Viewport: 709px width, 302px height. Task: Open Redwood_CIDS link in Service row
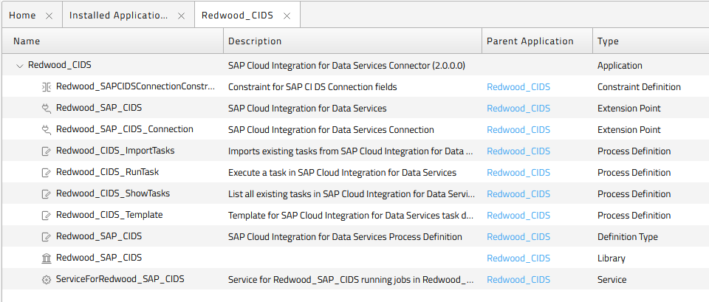click(x=518, y=280)
